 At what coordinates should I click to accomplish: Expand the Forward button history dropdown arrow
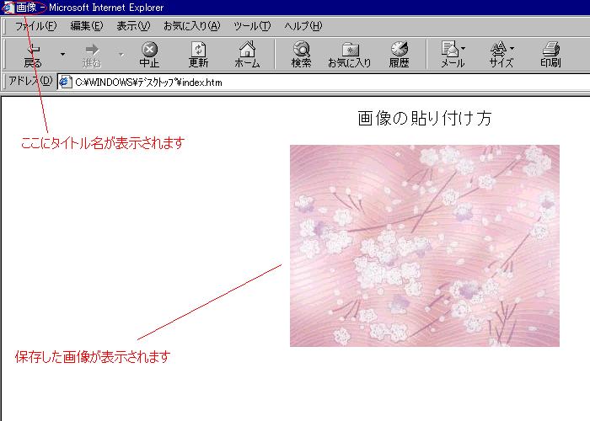tap(121, 55)
